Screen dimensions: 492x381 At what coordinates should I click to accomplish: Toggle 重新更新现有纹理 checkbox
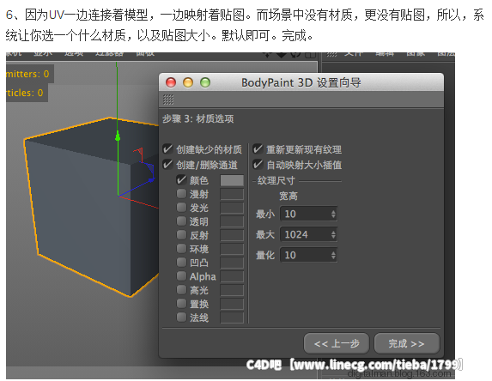click(x=258, y=149)
